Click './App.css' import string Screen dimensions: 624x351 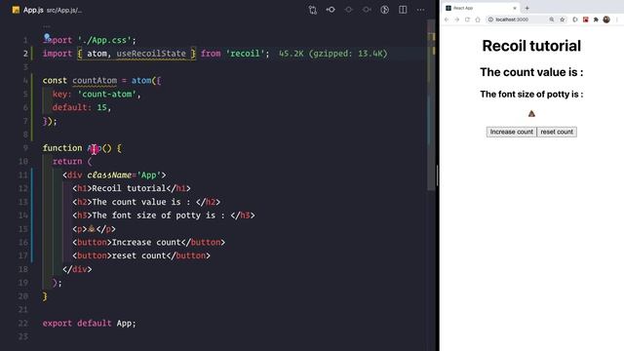(x=104, y=40)
